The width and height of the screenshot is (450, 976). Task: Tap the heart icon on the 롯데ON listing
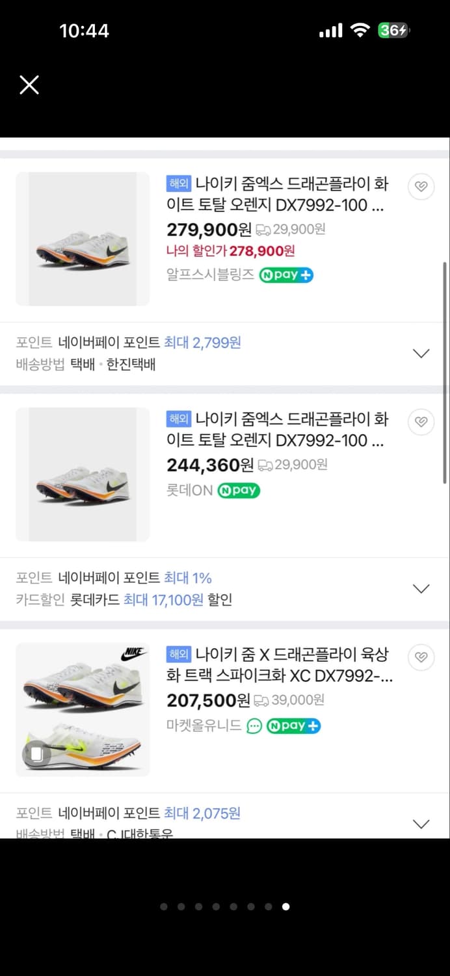(x=421, y=422)
